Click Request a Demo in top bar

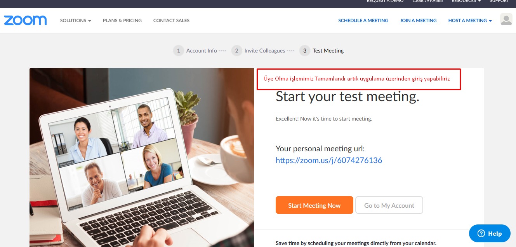(x=385, y=2)
